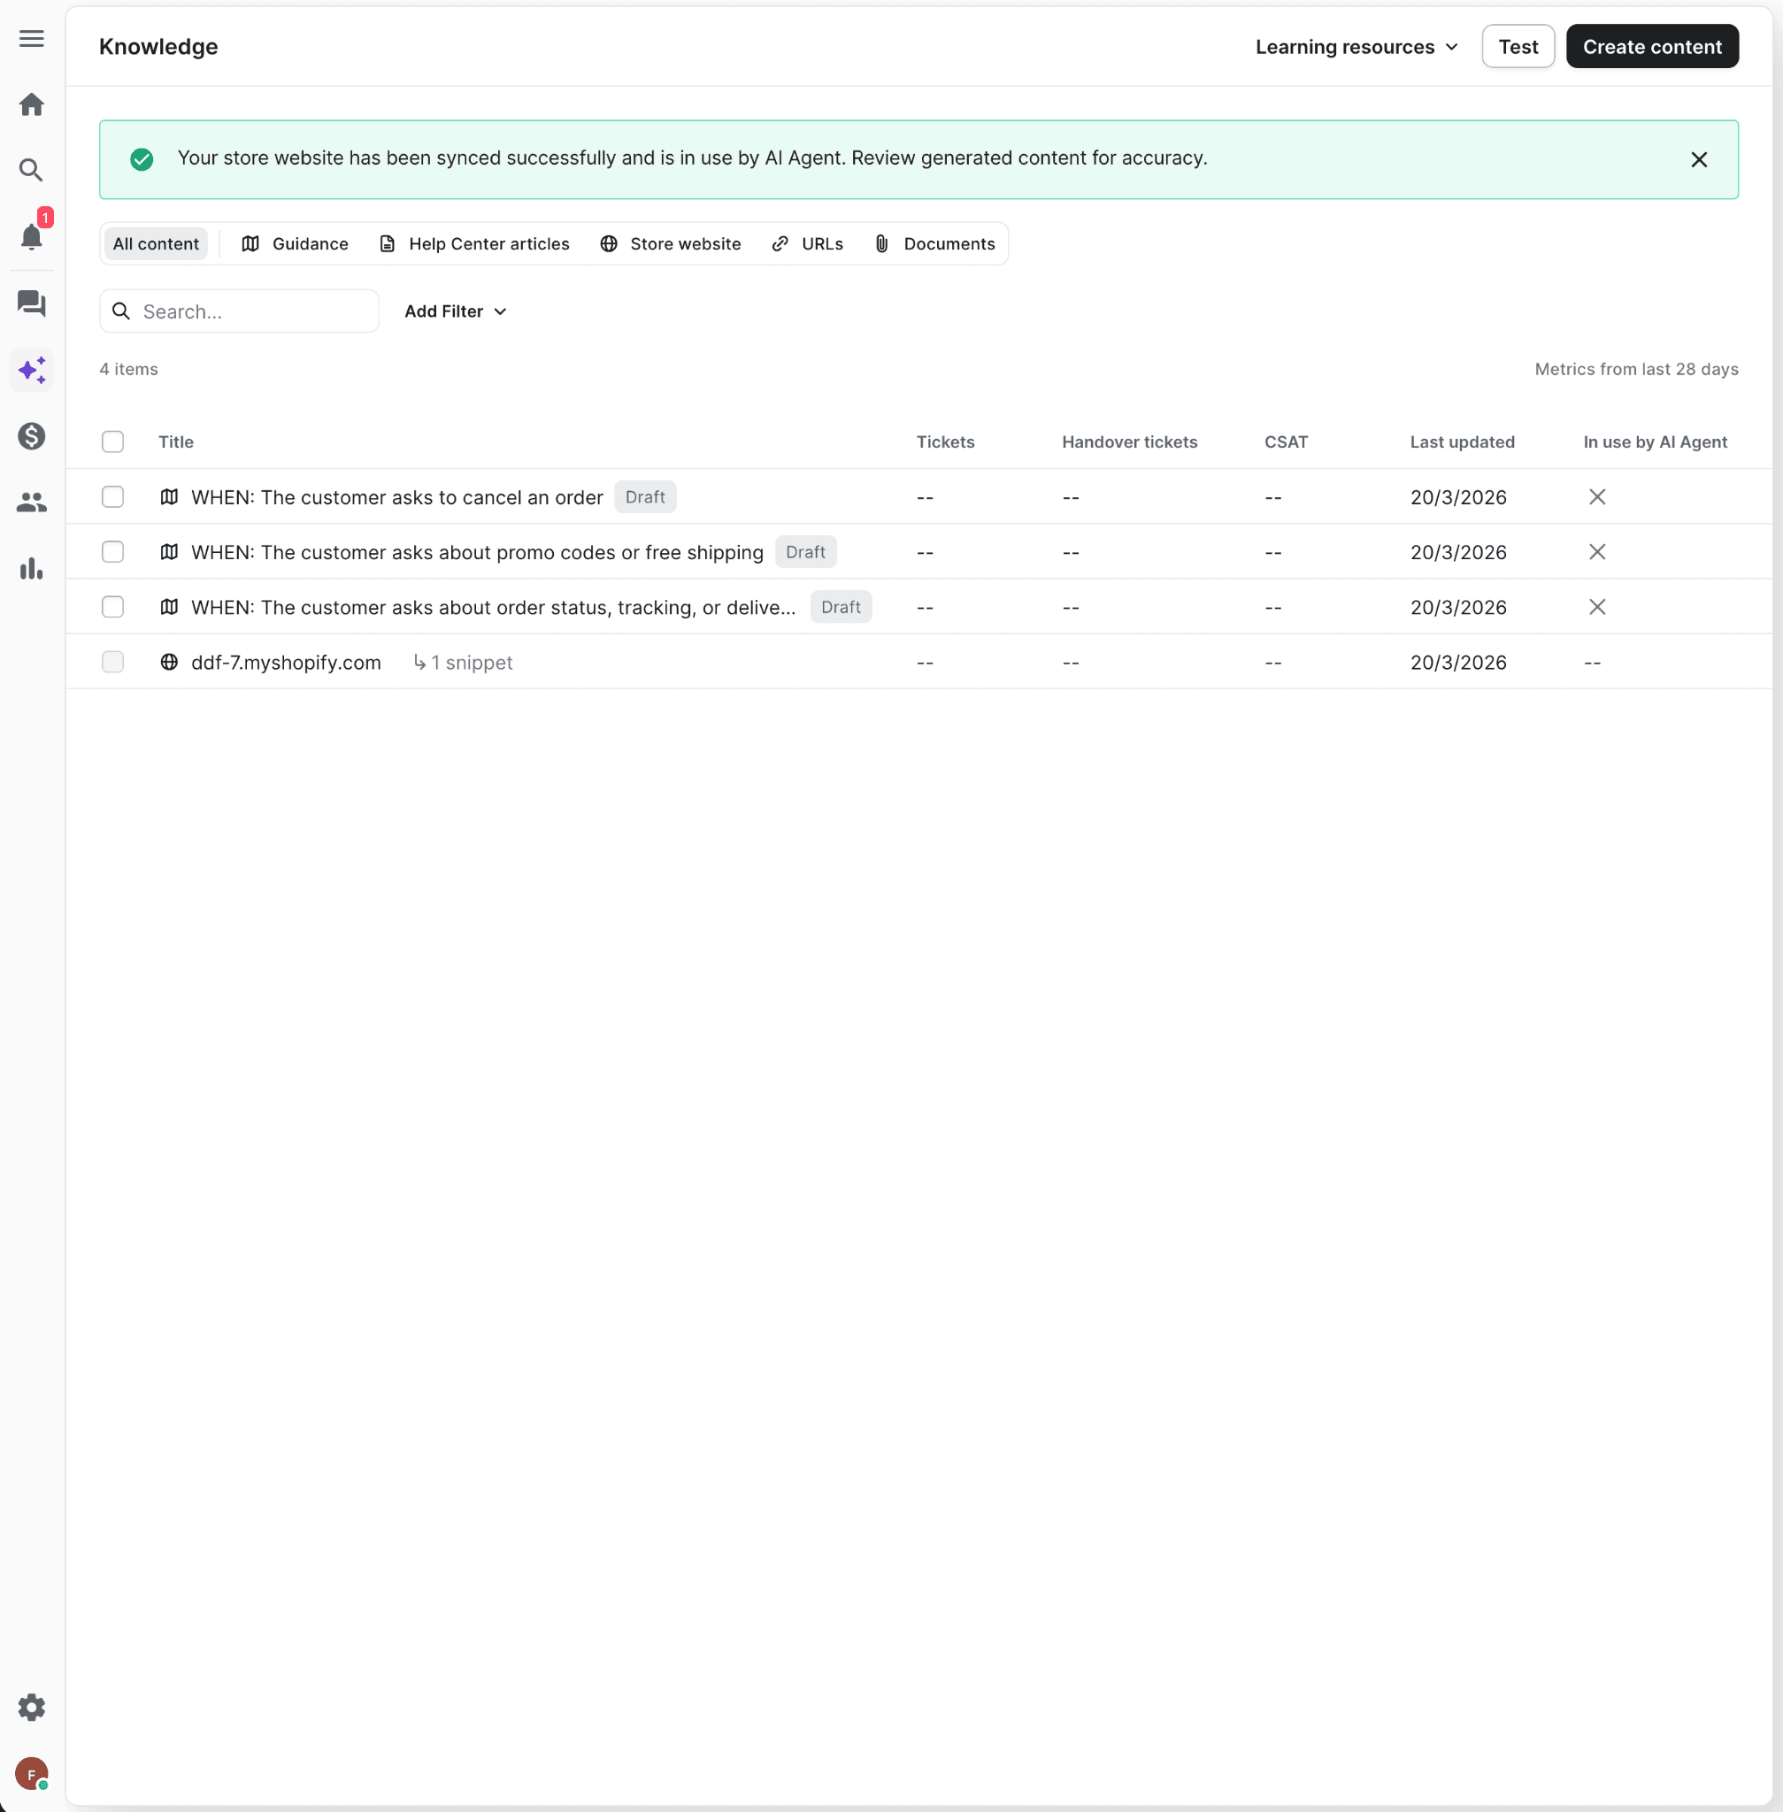Open the hamburger menu in the sidebar
1783x1812 pixels.
[x=32, y=38]
